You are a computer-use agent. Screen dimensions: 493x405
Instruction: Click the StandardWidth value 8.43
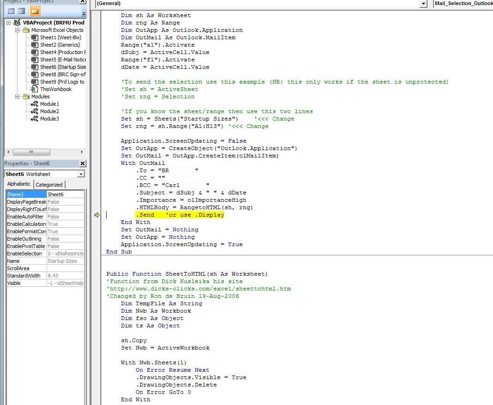pos(66,276)
